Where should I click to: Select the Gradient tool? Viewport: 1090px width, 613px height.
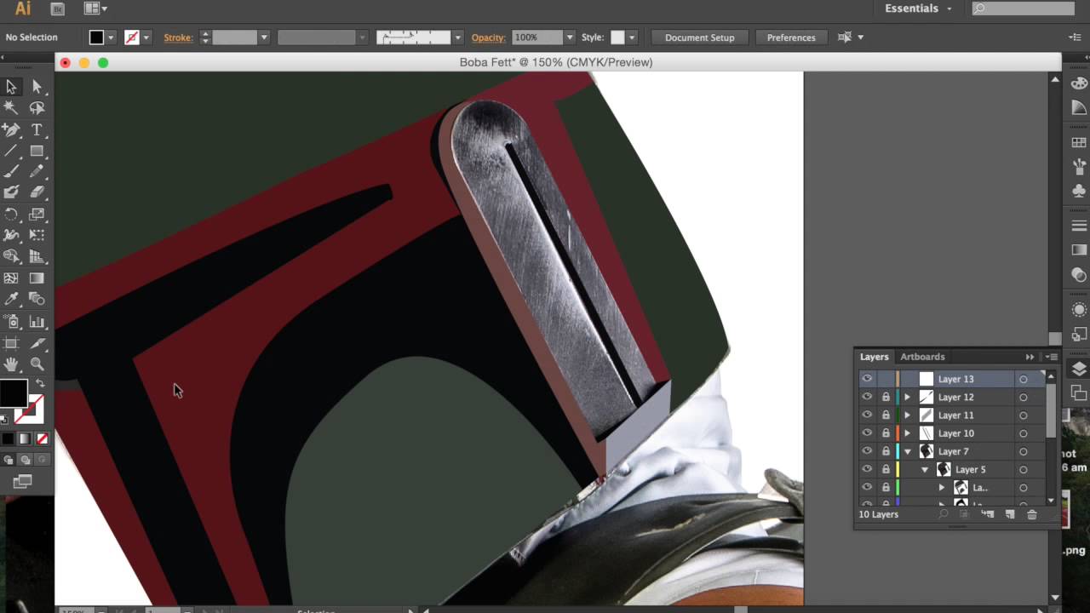[37, 278]
